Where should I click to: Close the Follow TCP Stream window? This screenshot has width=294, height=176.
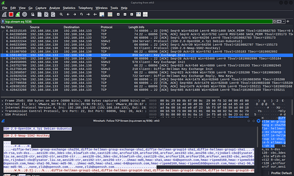coord(258,121)
